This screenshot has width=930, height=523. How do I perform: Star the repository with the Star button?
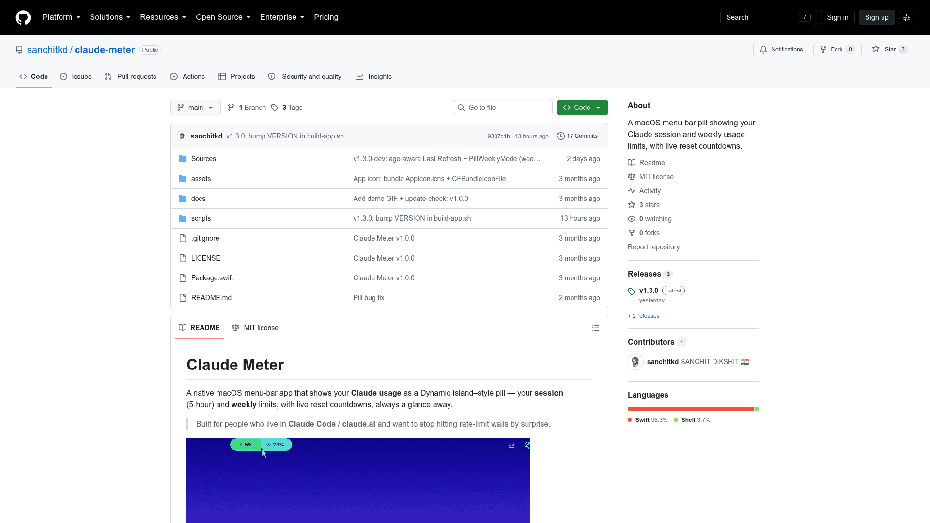890,49
